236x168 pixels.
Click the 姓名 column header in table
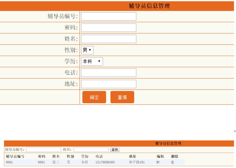(56, 156)
